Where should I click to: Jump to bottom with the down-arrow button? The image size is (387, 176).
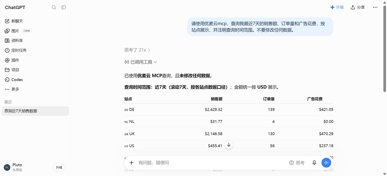pyautogui.click(x=229, y=145)
